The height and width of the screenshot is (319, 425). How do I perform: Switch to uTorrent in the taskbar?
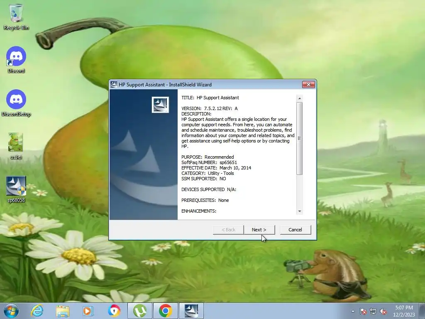click(x=139, y=311)
